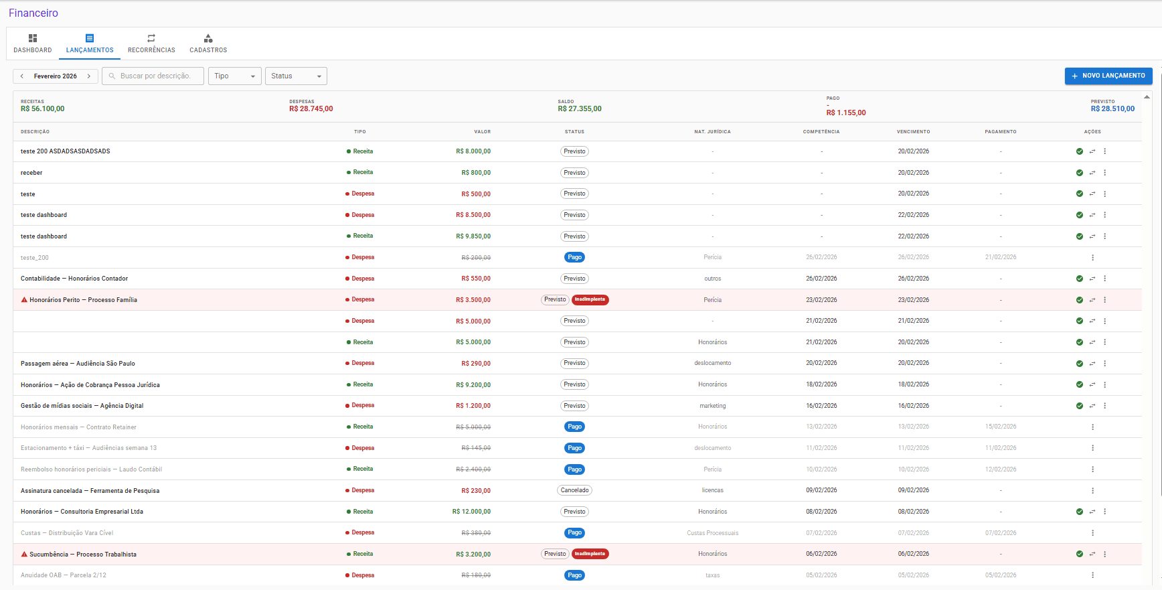1162x590 pixels.
Task: Click swap arrows on 'Honorários – Ação de Cobrança' row
Action: coord(1092,384)
